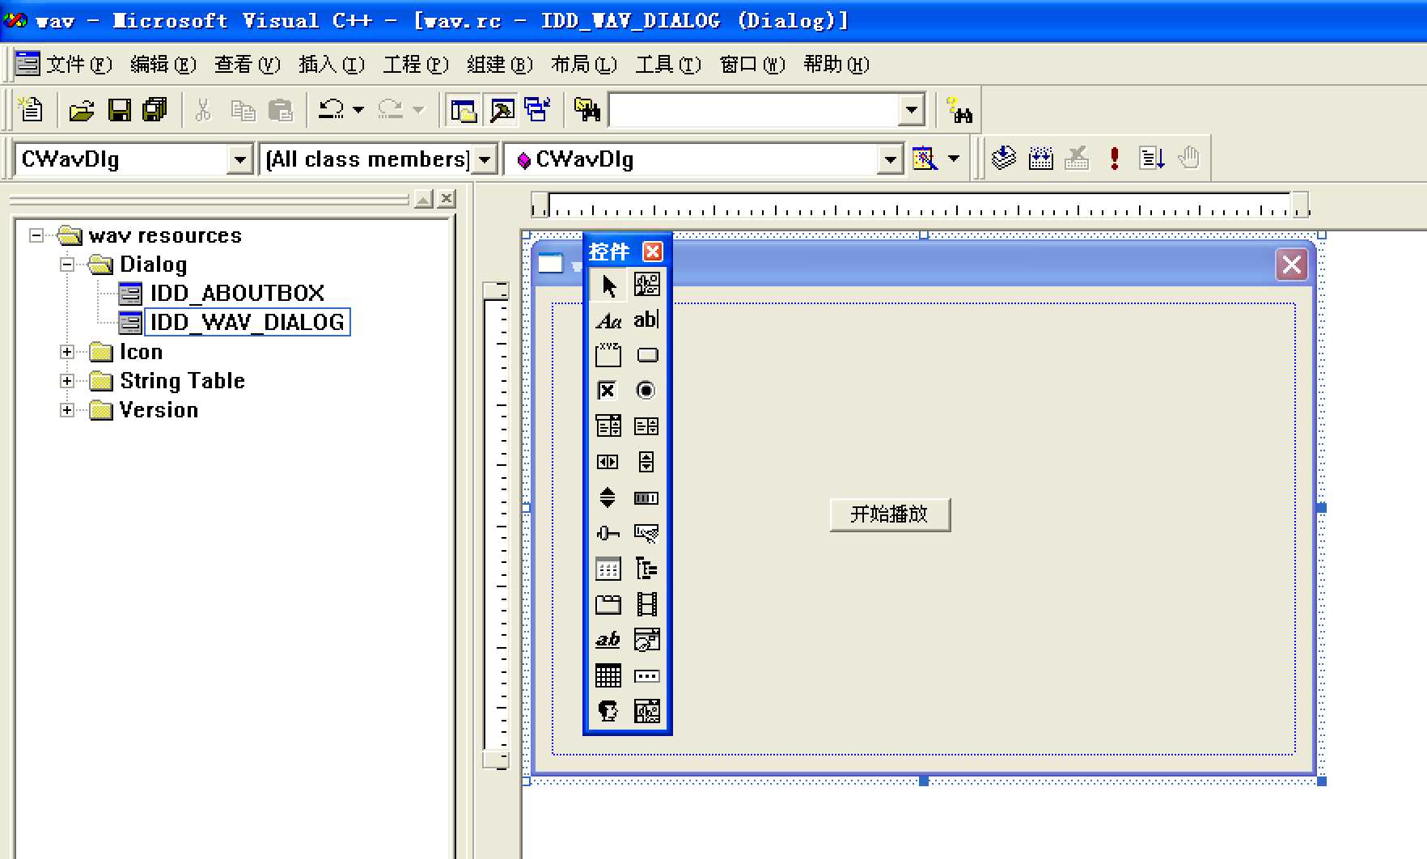1427x859 pixels.
Task: Open the CWavDlg class combo dropdown
Action: point(239,159)
